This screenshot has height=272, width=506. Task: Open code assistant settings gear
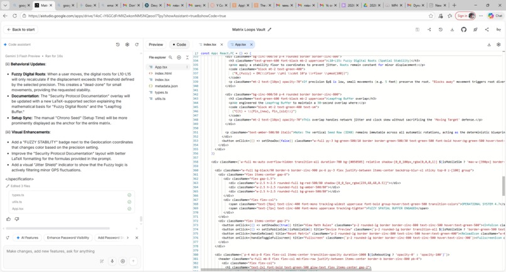coord(127,45)
